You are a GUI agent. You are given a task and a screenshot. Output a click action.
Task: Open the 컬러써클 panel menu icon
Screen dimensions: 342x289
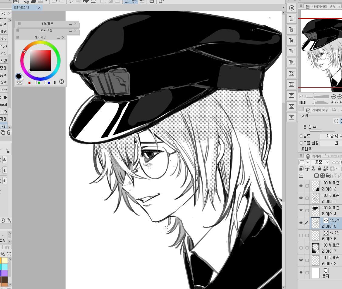tap(18, 38)
